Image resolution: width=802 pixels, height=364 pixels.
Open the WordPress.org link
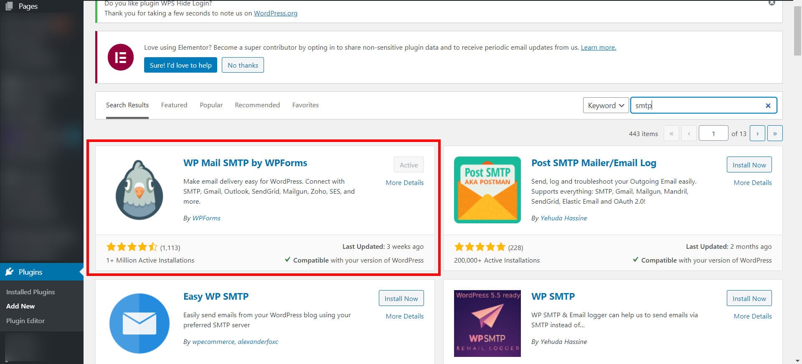[276, 13]
